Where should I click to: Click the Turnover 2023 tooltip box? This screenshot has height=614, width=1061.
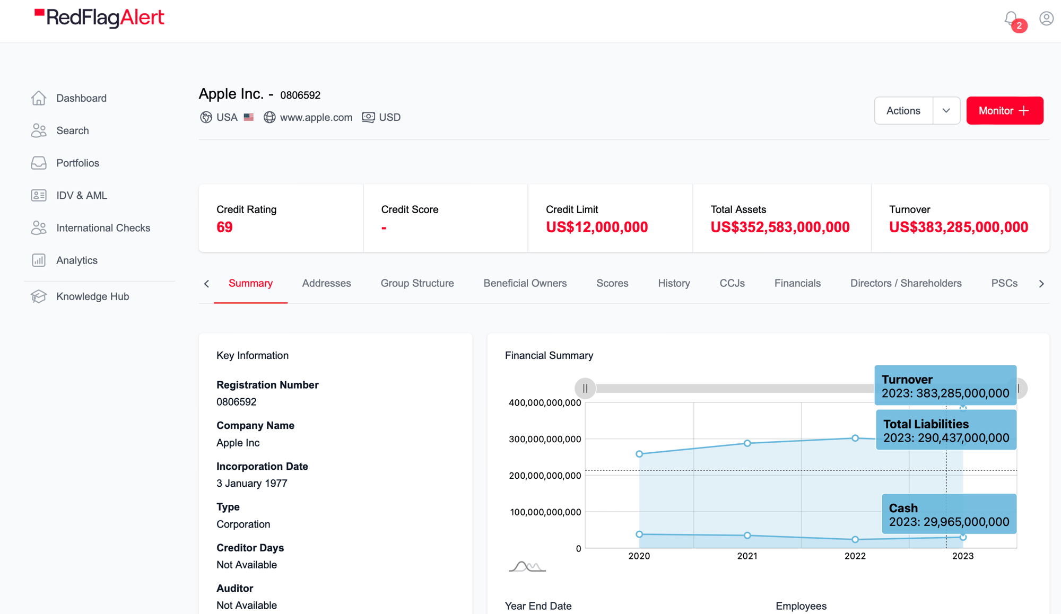945,385
